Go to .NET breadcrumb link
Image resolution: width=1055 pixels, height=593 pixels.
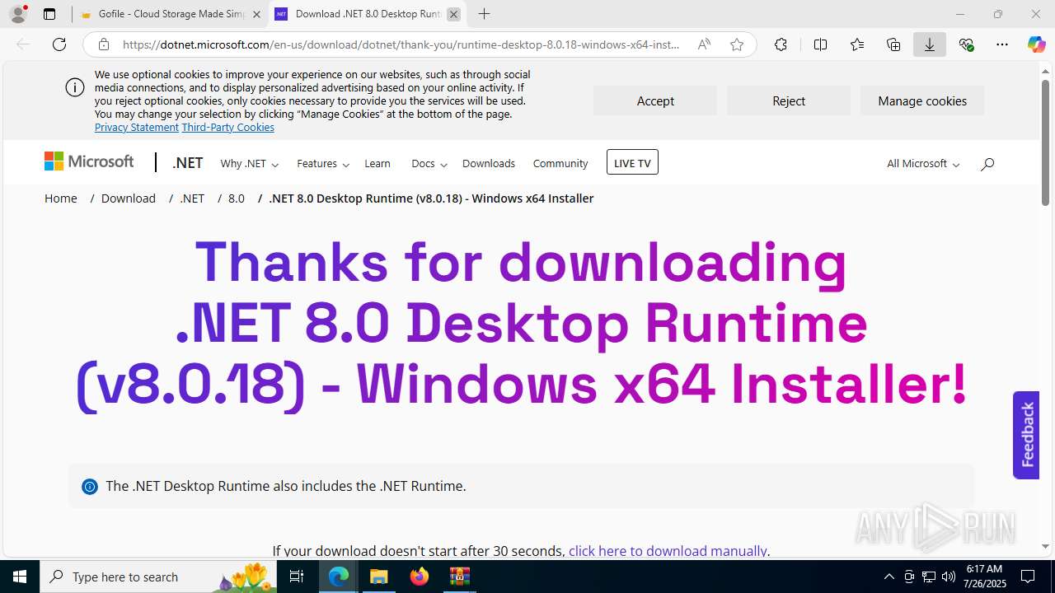[x=192, y=198]
